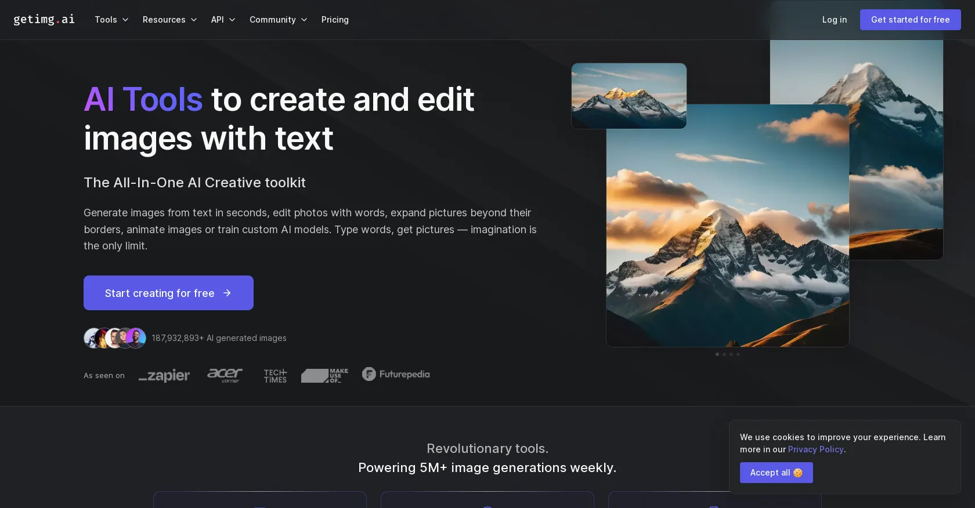Click the Zapier logo

pyautogui.click(x=164, y=376)
